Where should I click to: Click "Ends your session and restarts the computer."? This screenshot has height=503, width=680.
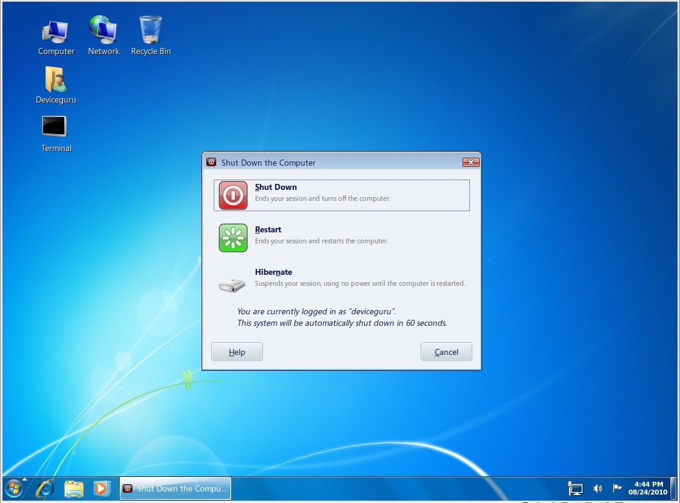pos(321,241)
